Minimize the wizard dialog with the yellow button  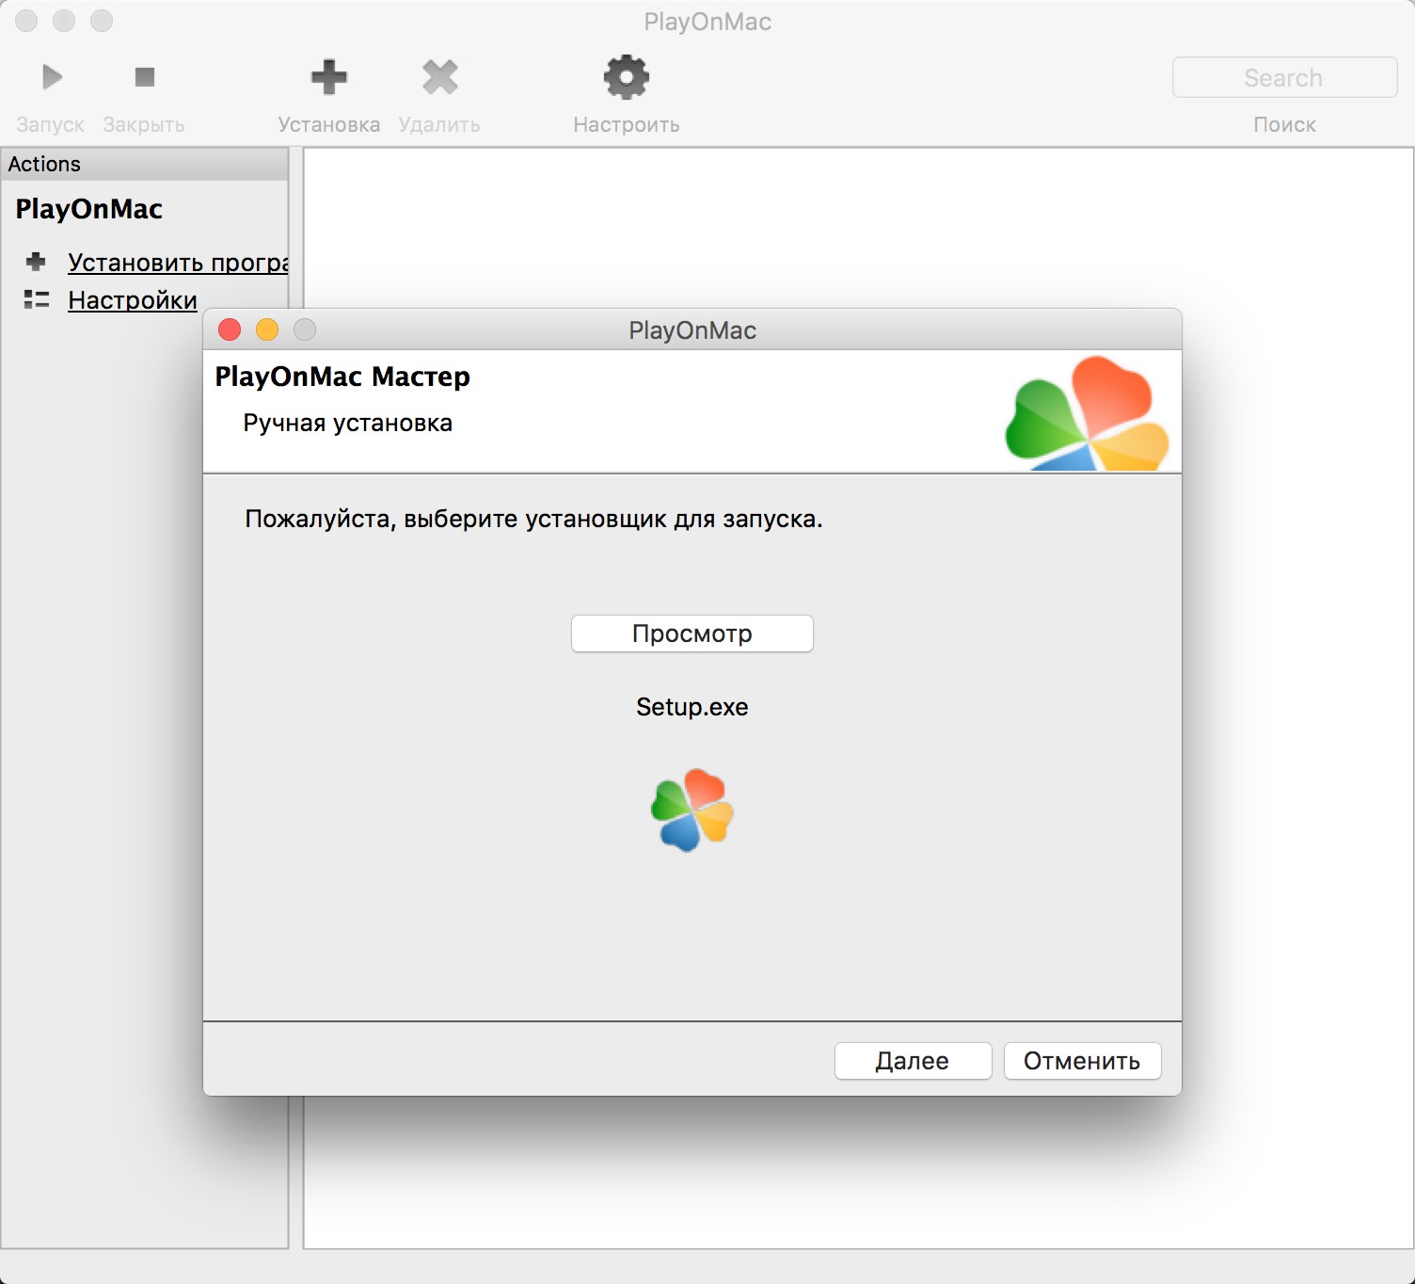coord(267,329)
